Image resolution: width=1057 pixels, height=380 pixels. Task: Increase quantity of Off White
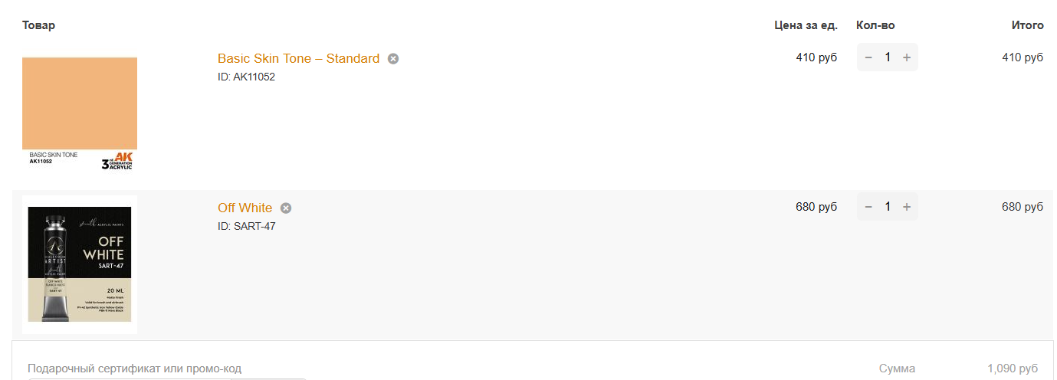point(907,207)
